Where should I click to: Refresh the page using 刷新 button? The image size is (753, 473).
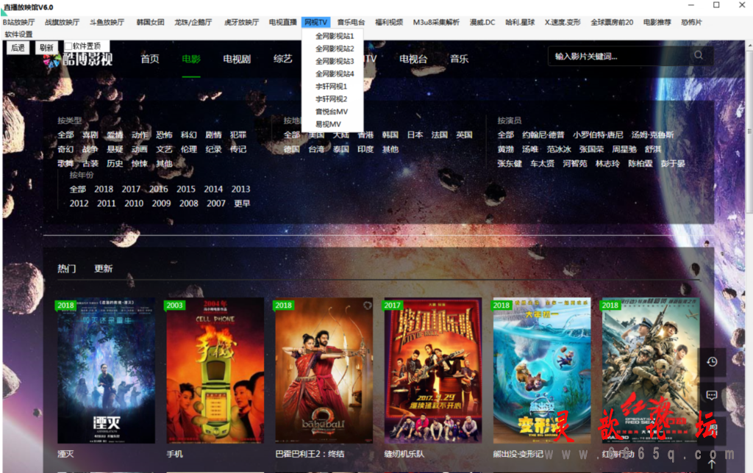tap(46, 48)
